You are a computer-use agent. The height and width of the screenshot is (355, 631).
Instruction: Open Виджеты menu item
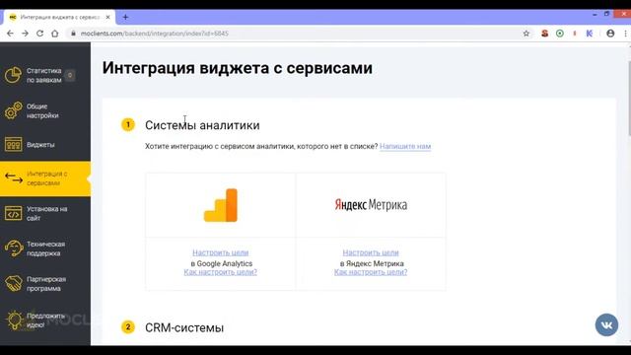point(45,145)
